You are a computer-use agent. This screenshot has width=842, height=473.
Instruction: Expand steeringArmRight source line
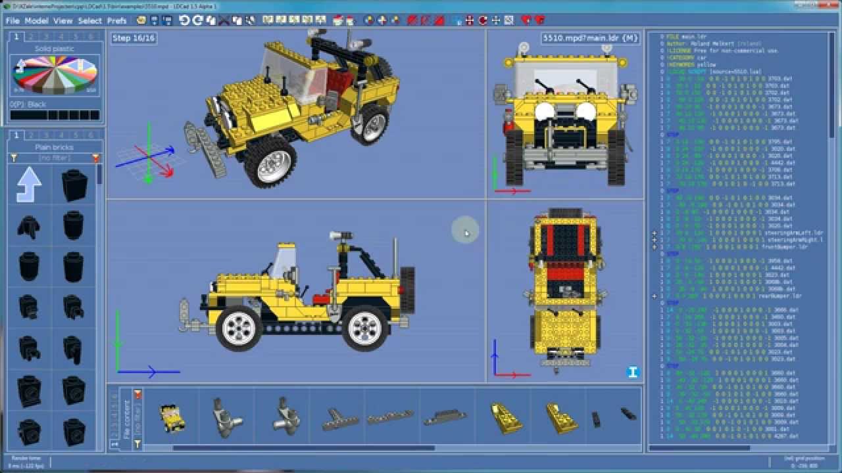(x=655, y=240)
